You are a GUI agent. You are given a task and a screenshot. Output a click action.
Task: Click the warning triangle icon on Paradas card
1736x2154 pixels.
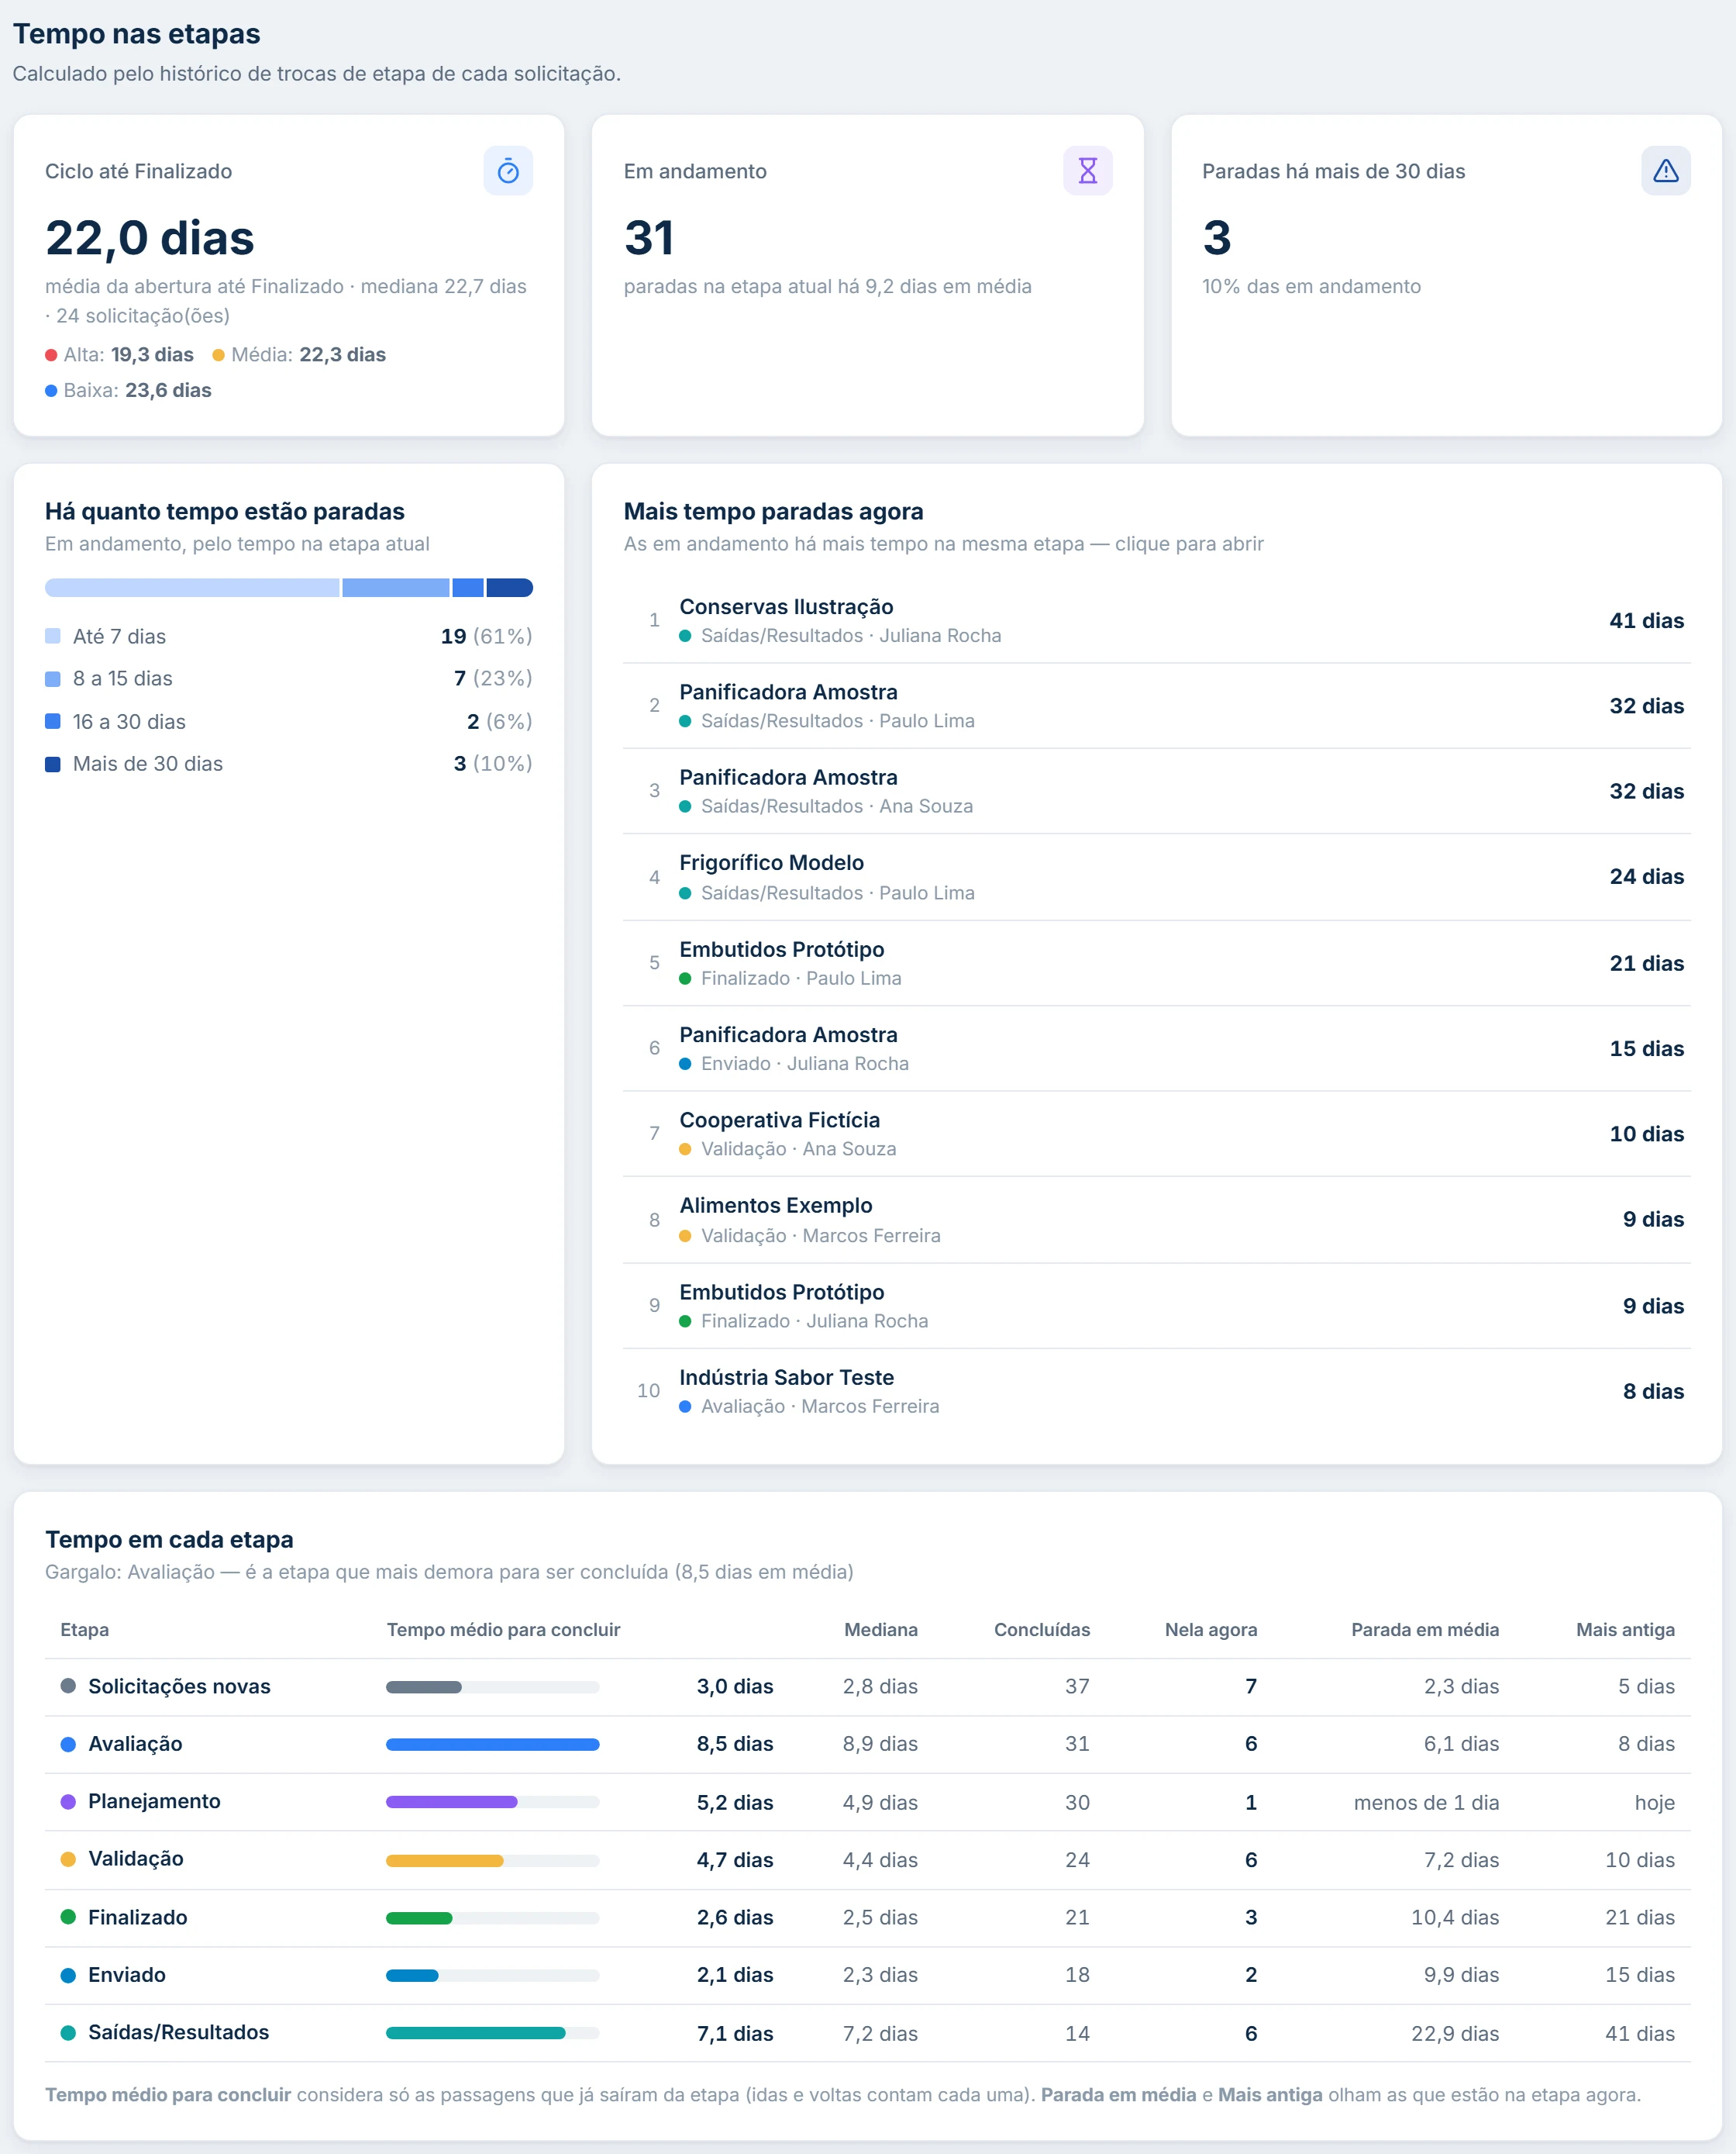pyautogui.click(x=1665, y=171)
